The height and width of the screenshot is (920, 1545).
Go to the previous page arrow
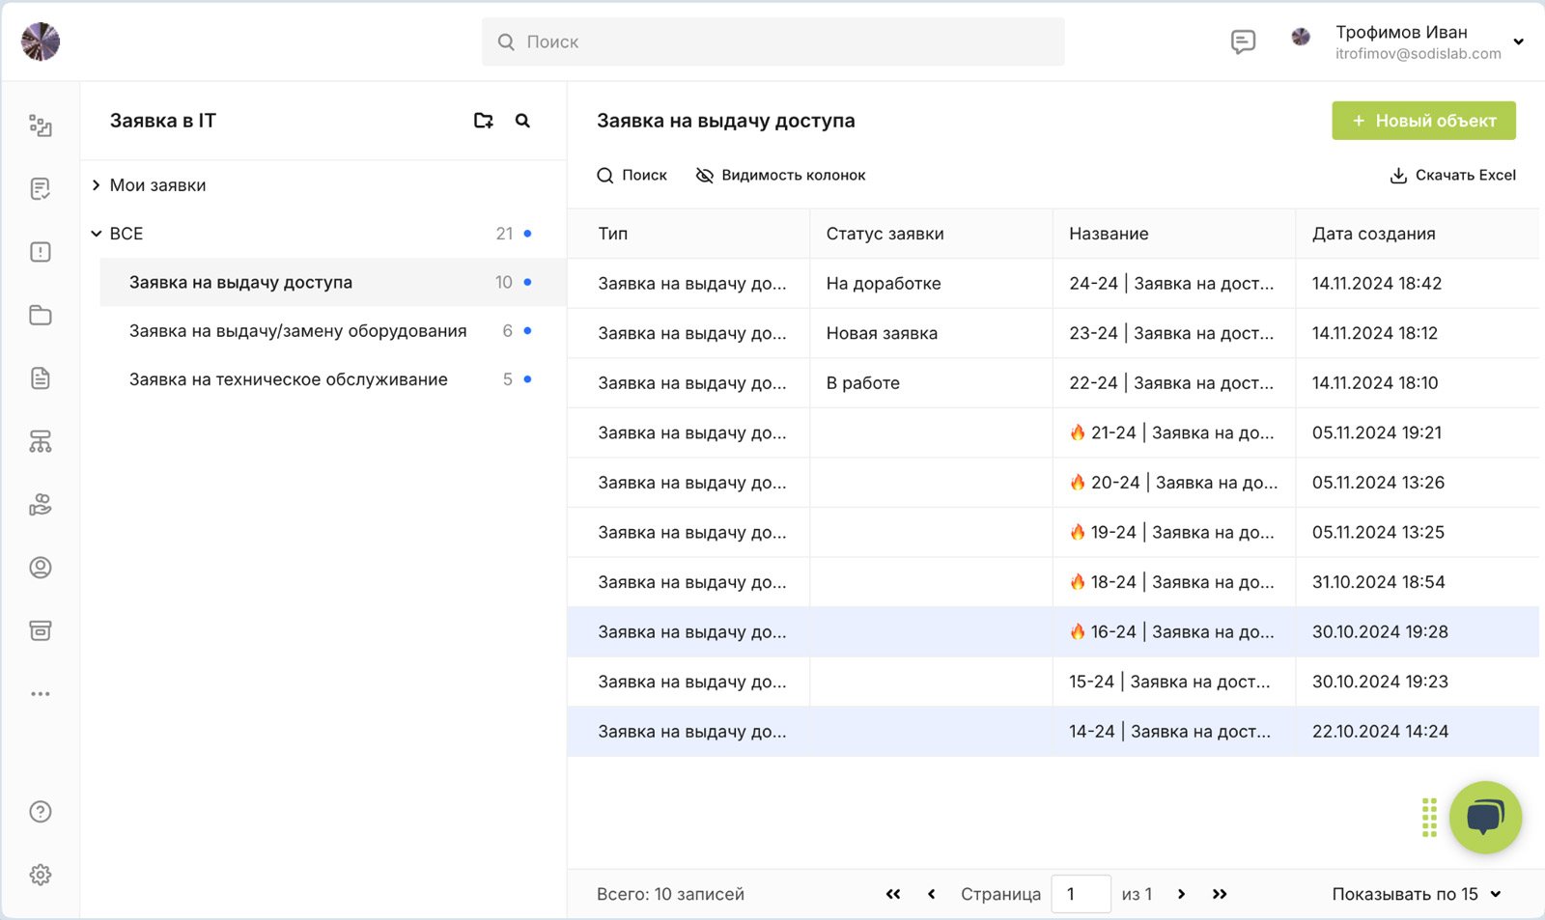point(932,894)
